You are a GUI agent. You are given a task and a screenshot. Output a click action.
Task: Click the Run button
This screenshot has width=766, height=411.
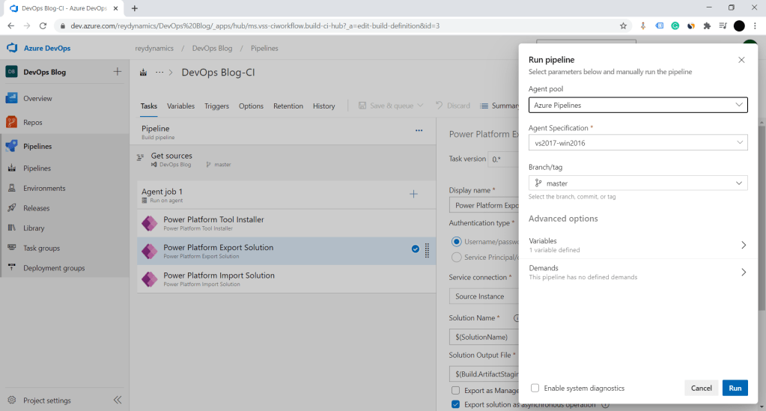735,388
